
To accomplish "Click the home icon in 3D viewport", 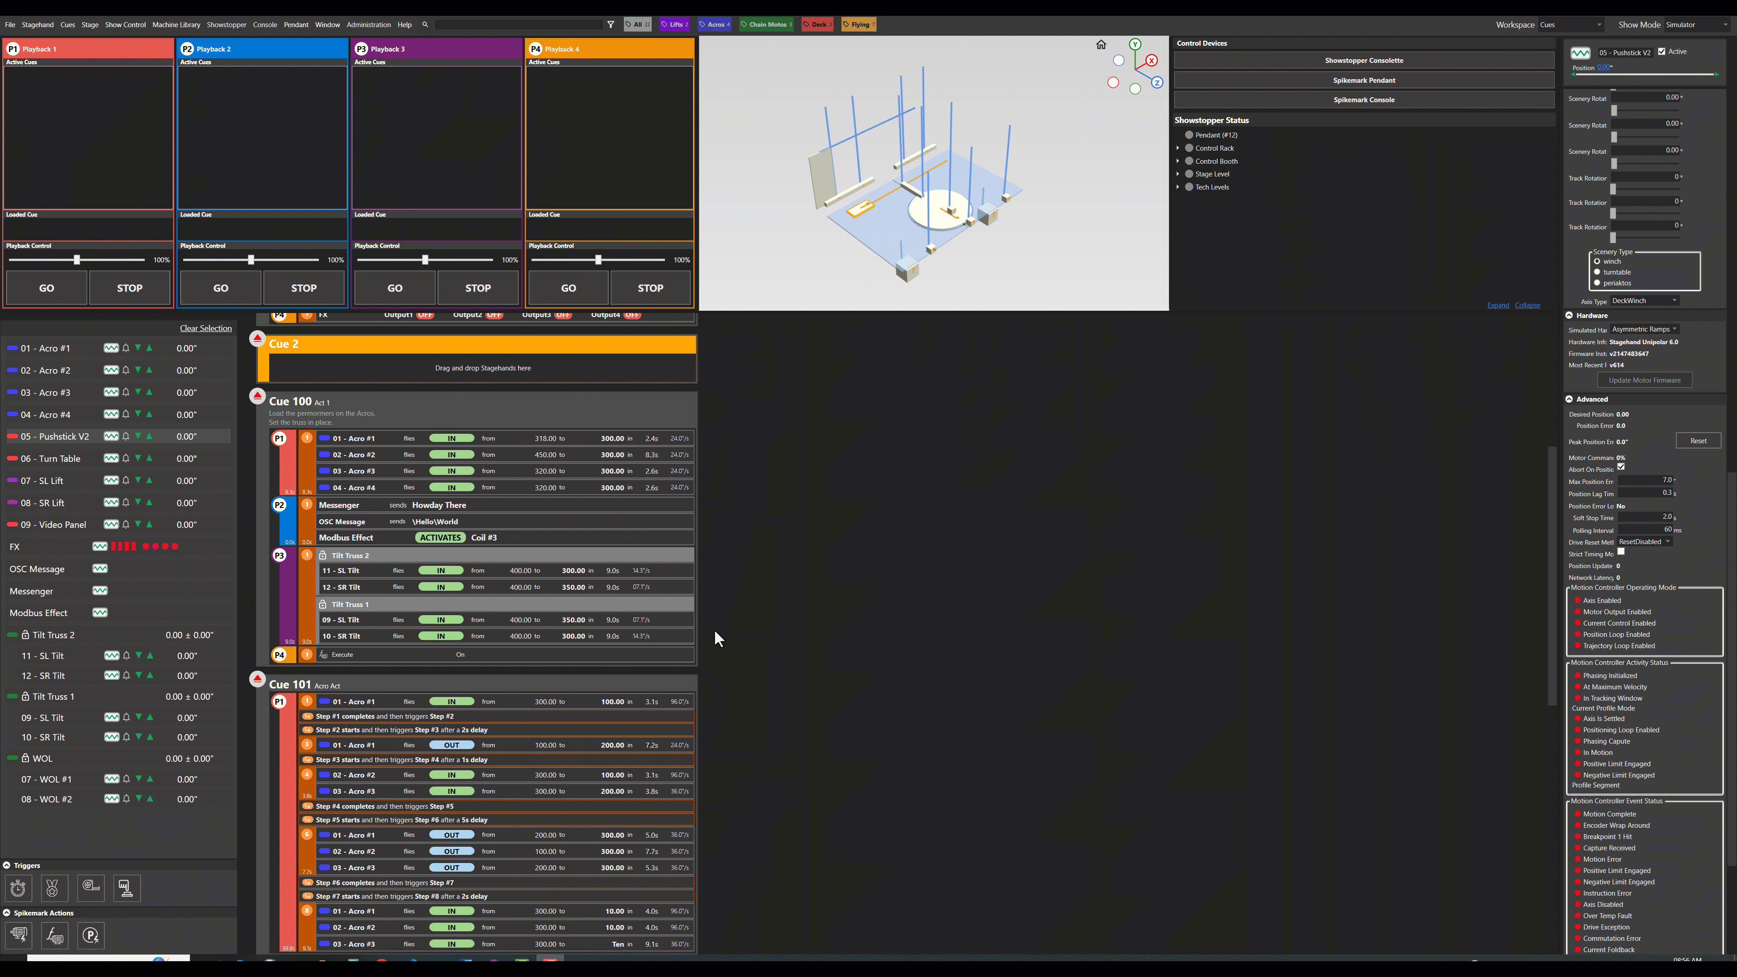I will pos(1101,45).
